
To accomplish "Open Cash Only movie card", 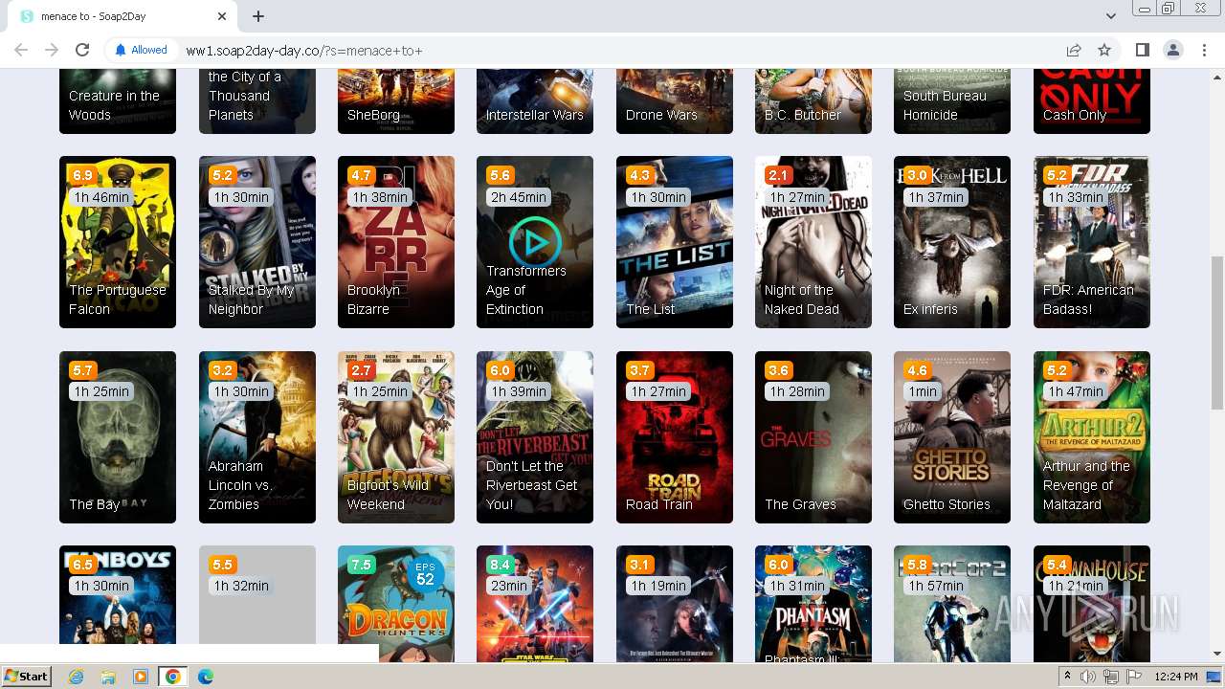I will (x=1092, y=101).
